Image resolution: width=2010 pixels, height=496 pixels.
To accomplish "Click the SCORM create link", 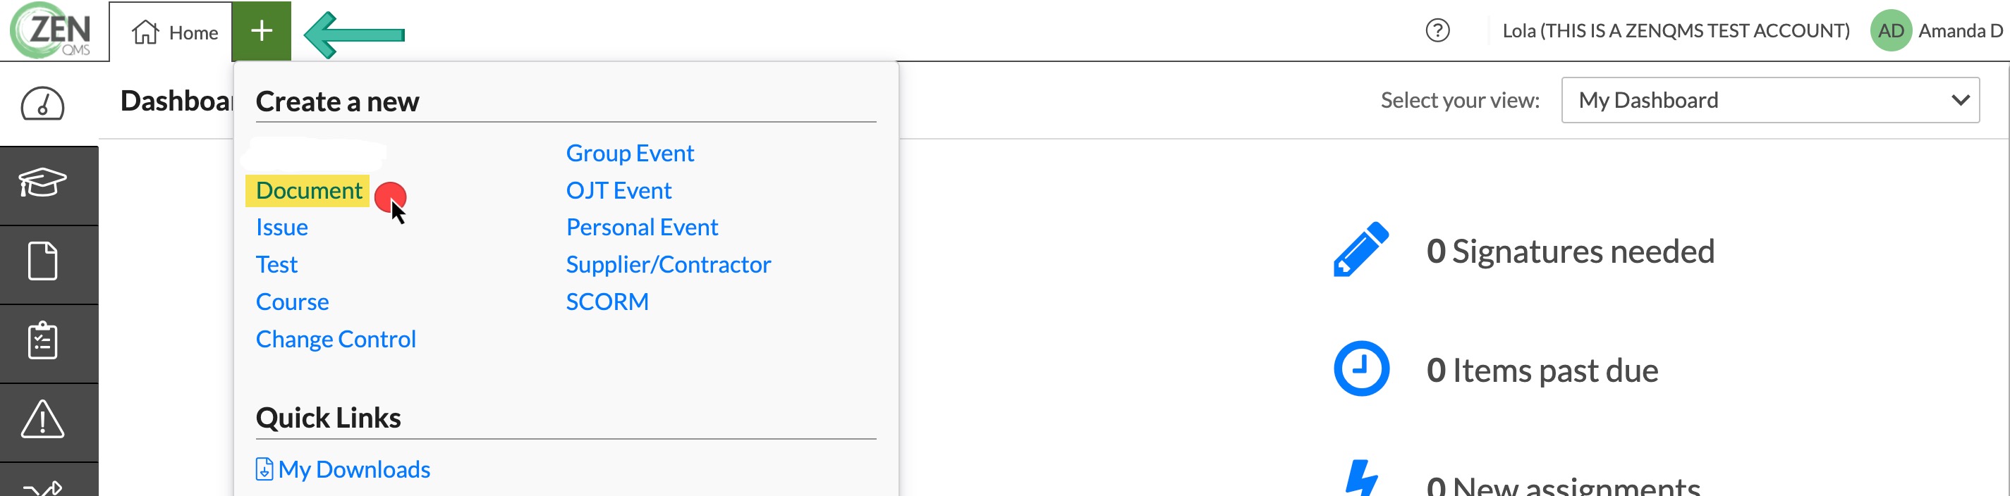I will coord(607,302).
